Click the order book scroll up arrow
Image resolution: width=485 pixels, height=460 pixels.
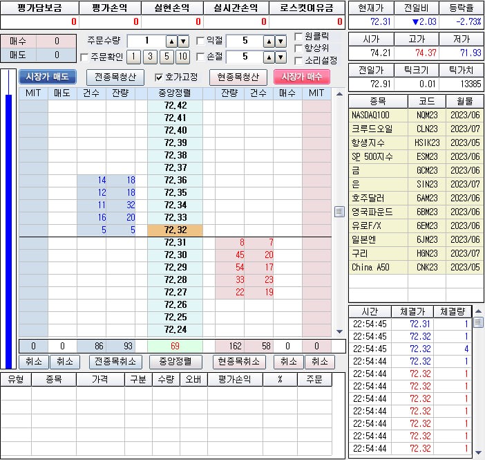[x=339, y=94]
